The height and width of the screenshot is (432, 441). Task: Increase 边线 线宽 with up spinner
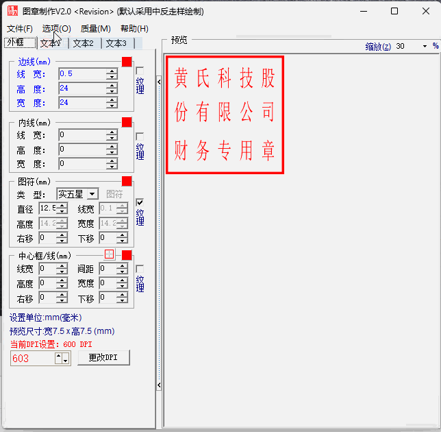click(112, 71)
